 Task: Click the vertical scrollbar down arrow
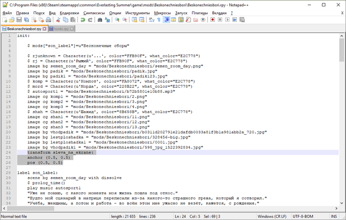(342, 203)
